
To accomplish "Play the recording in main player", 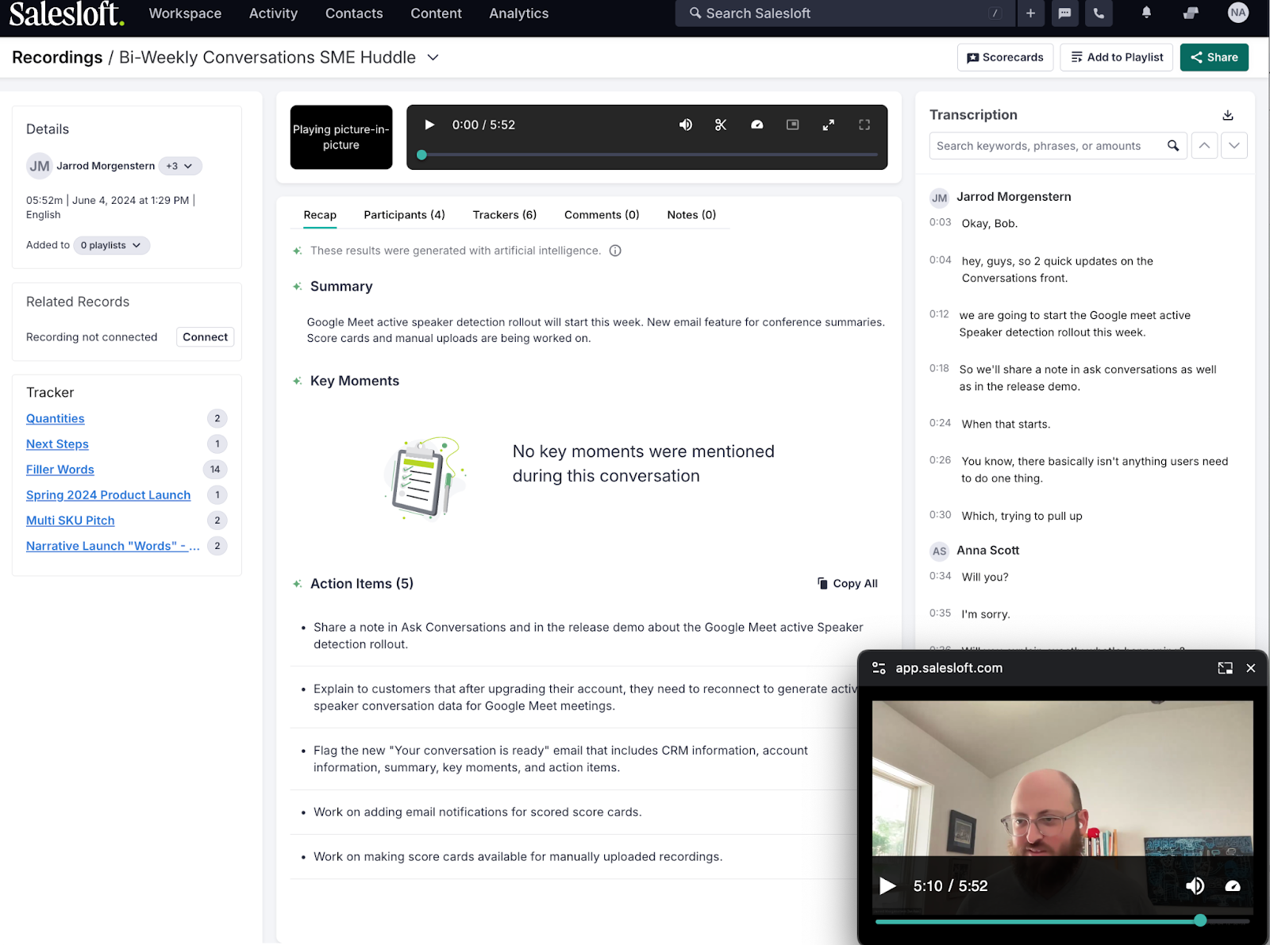I will click(429, 125).
